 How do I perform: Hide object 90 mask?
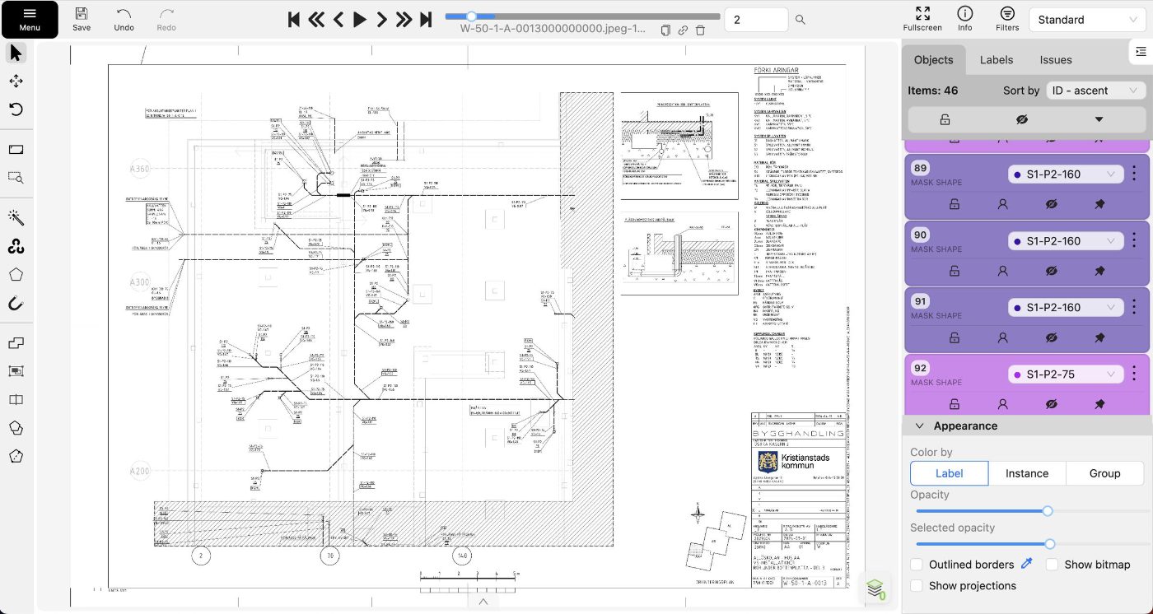(1051, 271)
